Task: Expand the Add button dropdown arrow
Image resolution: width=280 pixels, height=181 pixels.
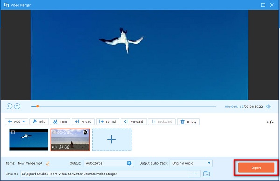Action: tap(24, 121)
